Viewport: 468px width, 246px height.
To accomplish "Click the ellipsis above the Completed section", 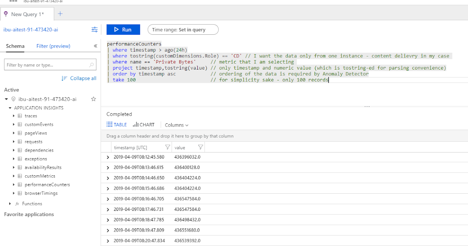I will 367,105.
